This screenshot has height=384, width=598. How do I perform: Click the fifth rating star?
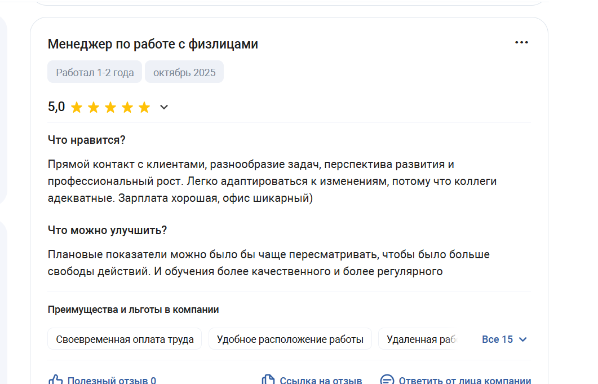click(144, 107)
